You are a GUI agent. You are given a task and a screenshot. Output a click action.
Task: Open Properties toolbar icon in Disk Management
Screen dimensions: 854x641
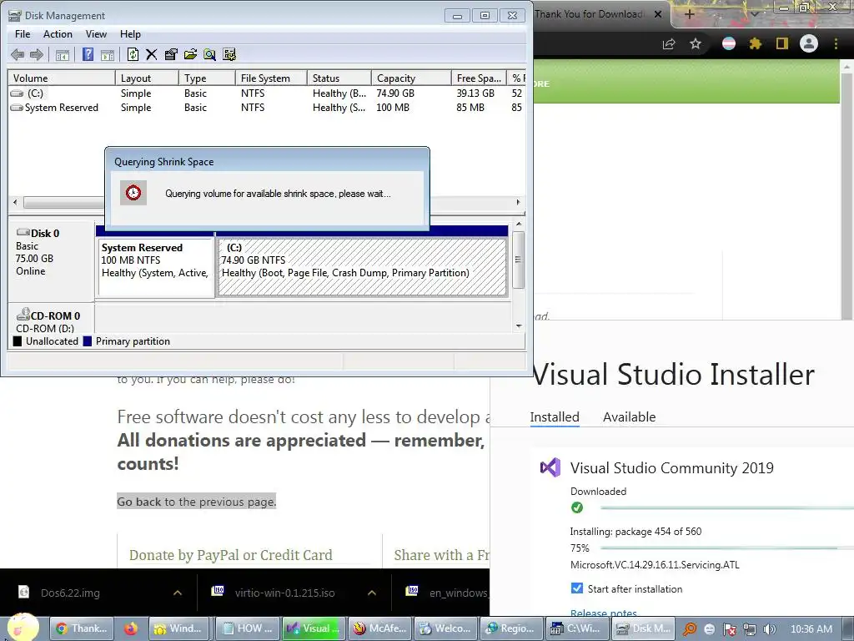(170, 54)
